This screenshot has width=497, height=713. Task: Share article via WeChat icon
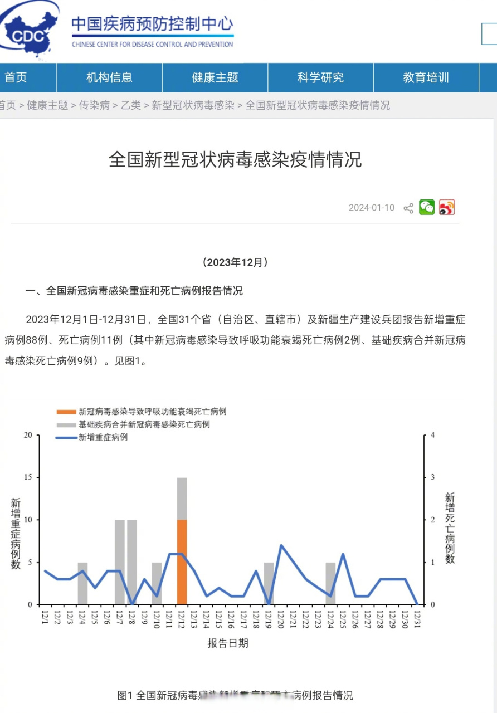[427, 207]
